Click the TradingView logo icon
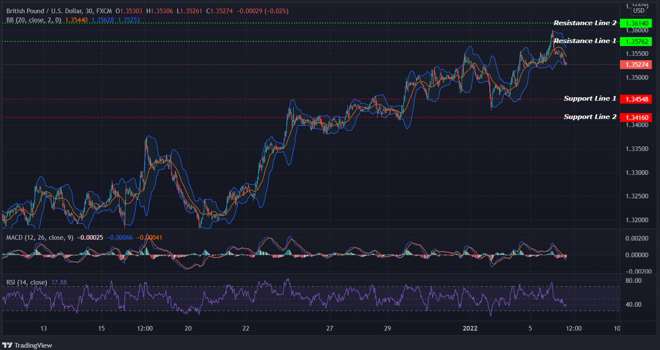 pos(7,345)
